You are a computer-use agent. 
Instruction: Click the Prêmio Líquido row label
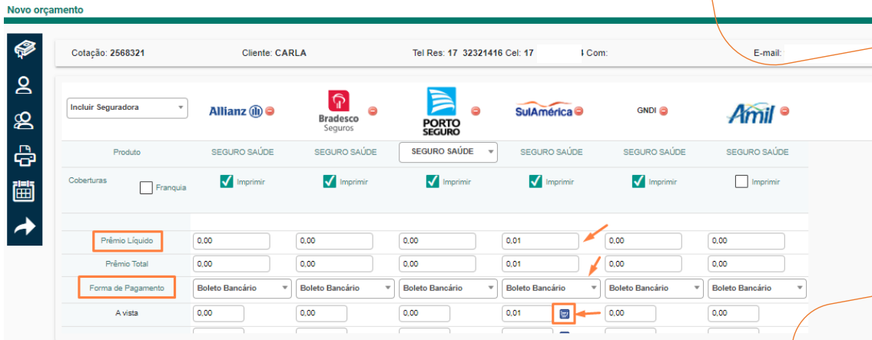pos(128,241)
